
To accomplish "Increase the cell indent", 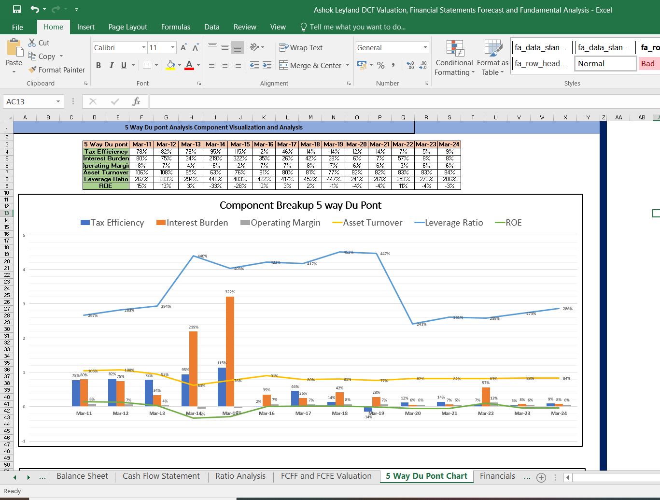I will [267, 65].
